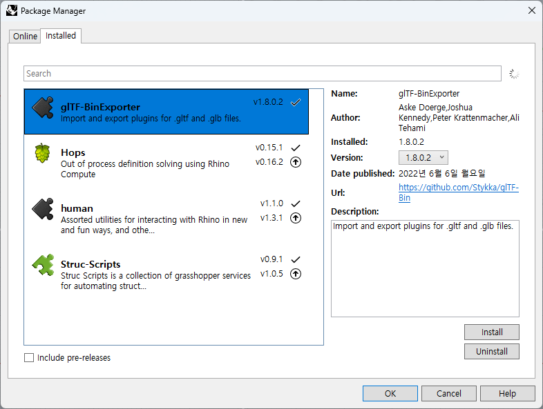Enable Include pre-releases checkbox
This screenshot has height=409, width=543.
click(29, 357)
